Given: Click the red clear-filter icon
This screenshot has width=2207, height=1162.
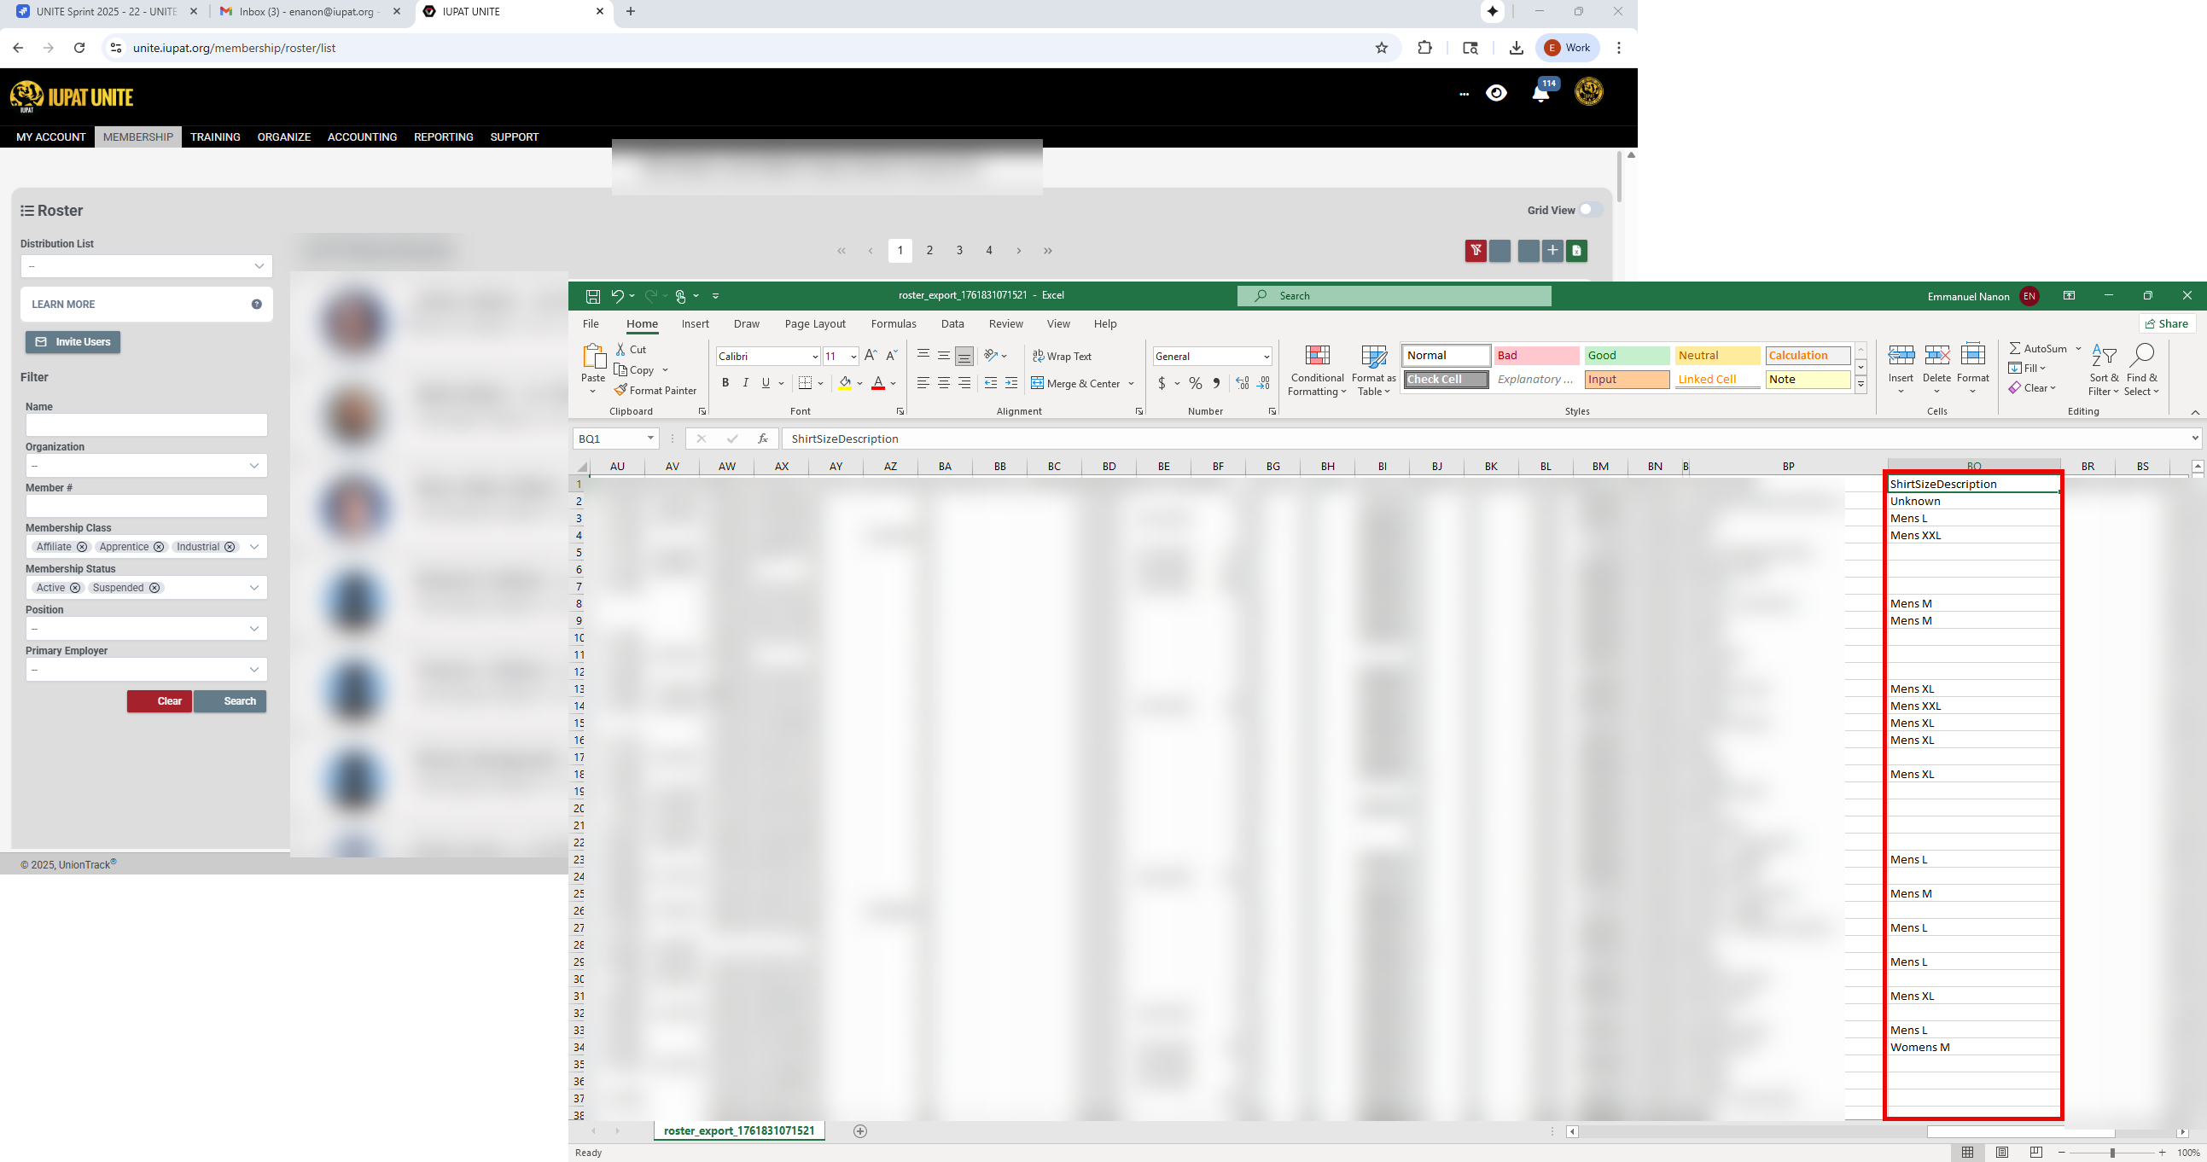Looking at the screenshot, I should click(1476, 251).
